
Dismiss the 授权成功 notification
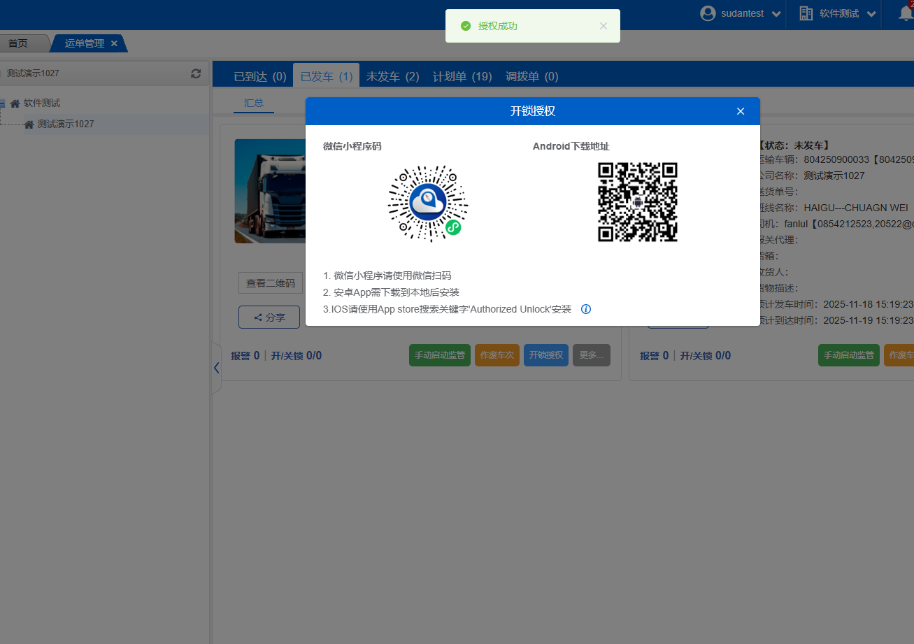tap(604, 26)
